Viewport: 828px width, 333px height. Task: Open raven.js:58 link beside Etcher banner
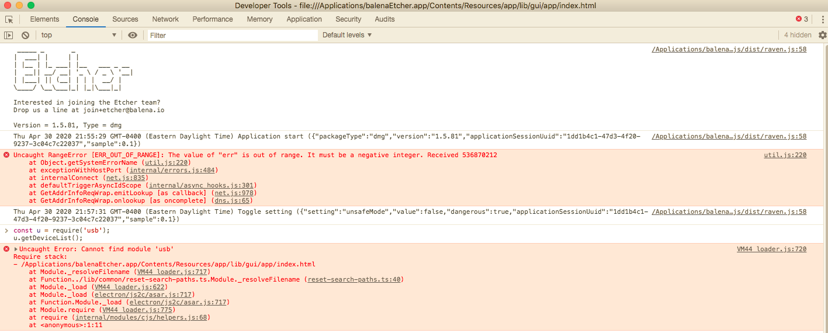(729, 50)
